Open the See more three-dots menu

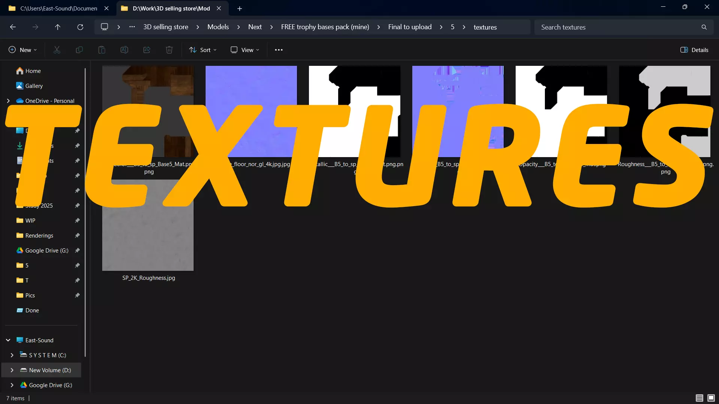click(279, 50)
